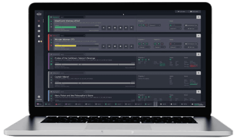Switch to Hall 4 tab in bottom bar

click(x=78, y=104)
